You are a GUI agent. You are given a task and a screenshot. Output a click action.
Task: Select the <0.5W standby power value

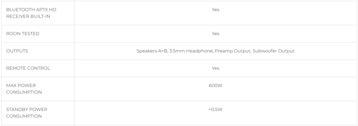[215, 110]
